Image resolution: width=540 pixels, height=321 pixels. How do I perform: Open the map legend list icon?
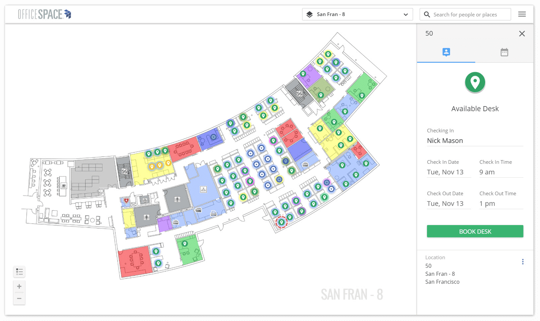pyautogui.click(x=19, y=272)
